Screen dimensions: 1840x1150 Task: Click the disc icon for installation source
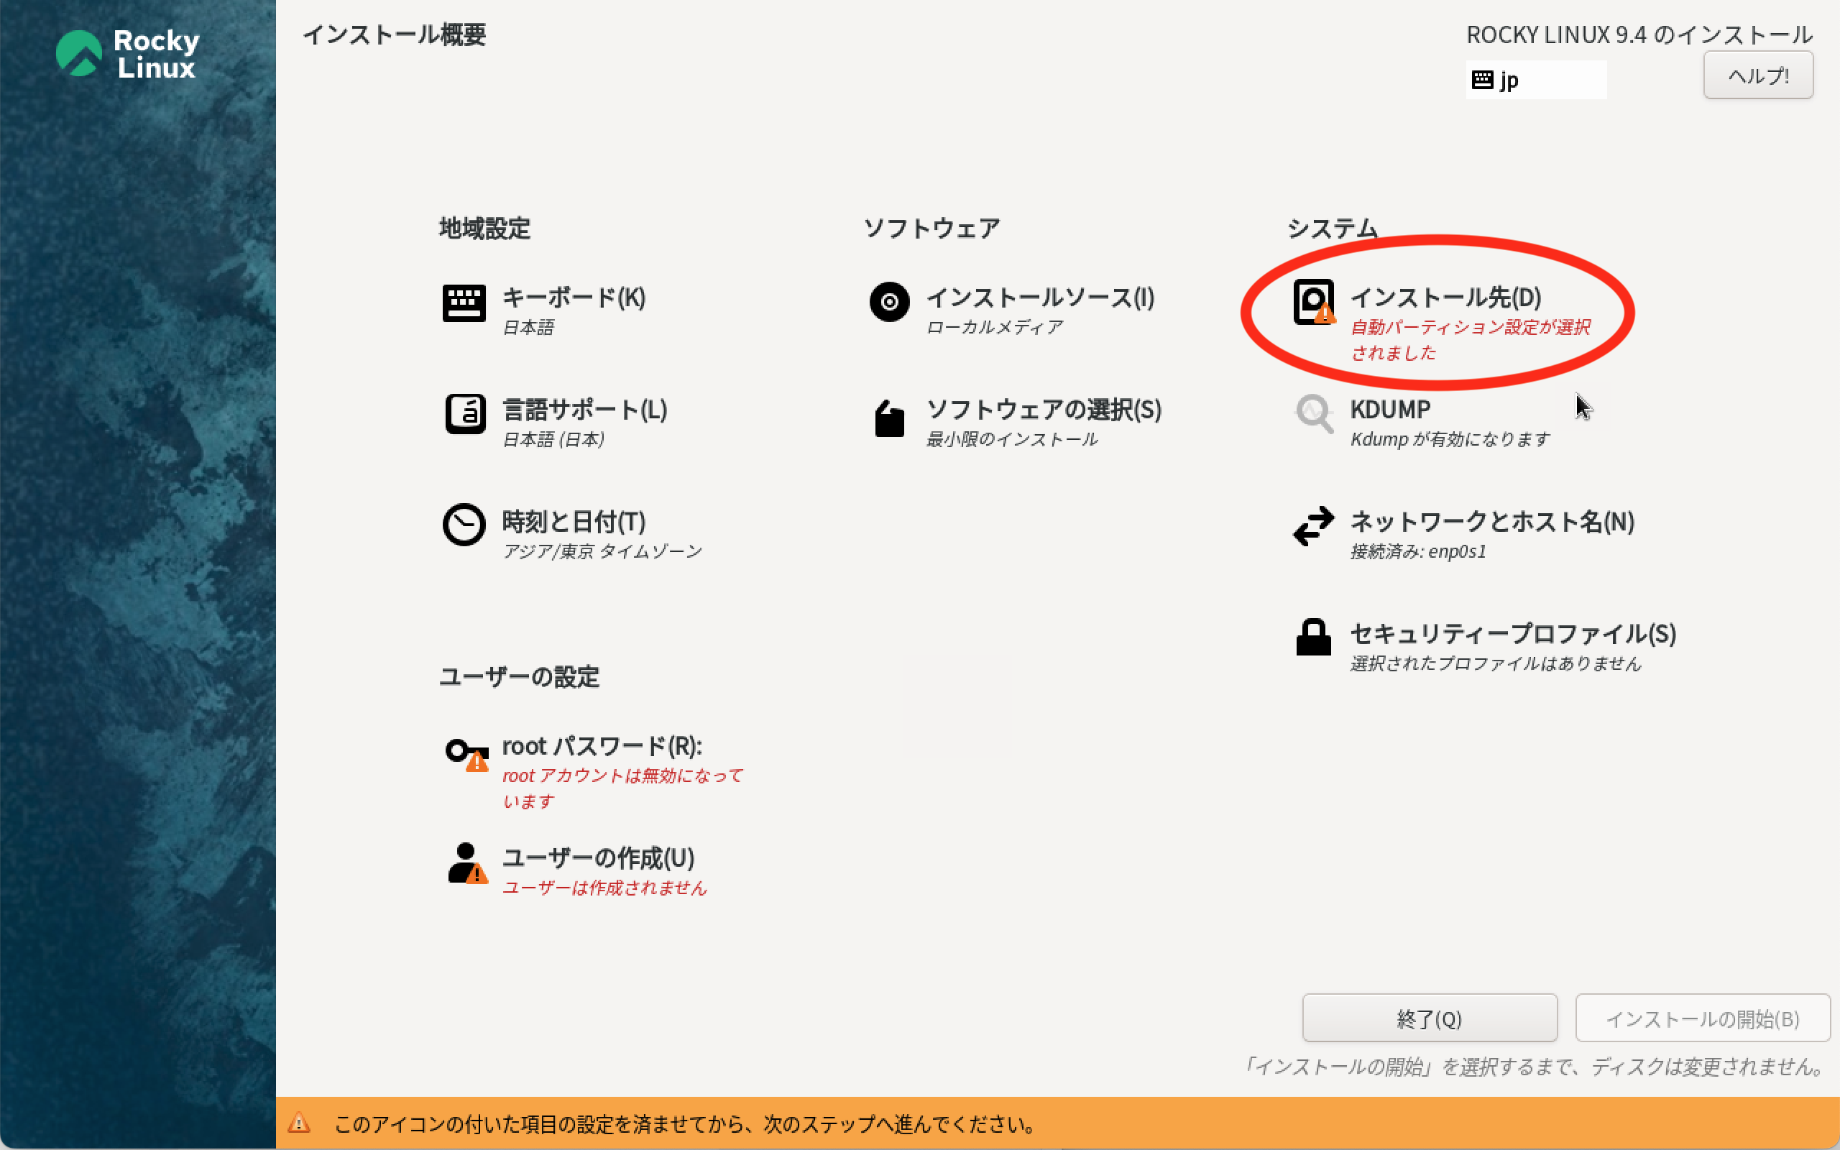click(x=889, y=302)
